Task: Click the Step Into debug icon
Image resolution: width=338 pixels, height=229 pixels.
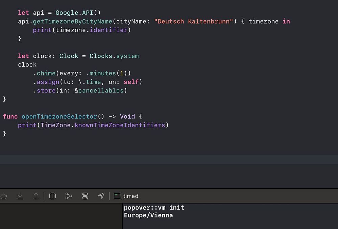Action: [x=20, y=196]
